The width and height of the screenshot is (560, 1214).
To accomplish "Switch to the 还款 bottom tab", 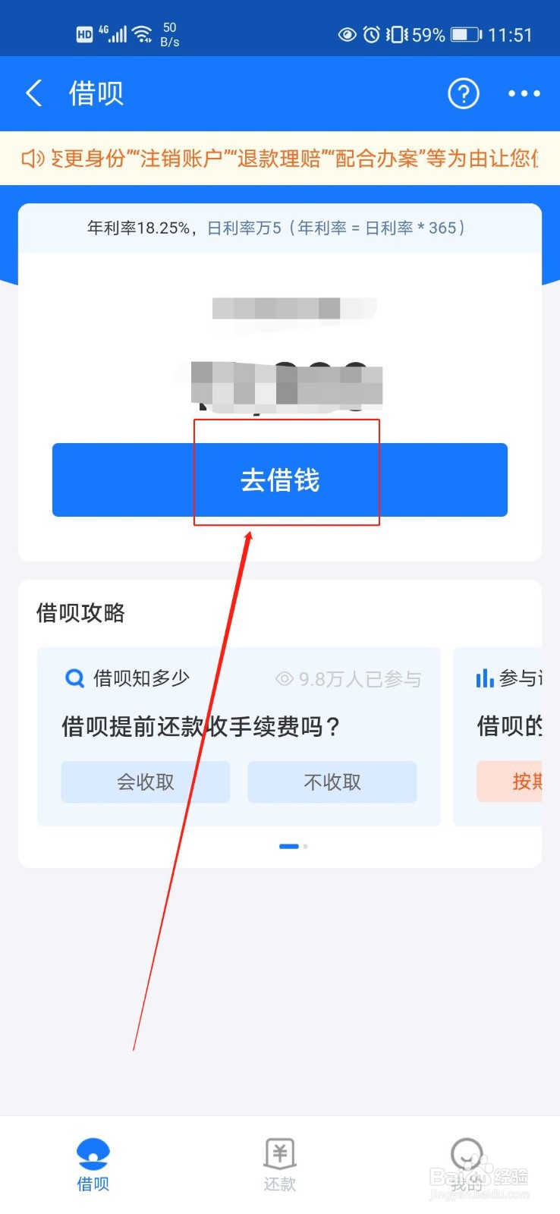I will click(279, 1165).
